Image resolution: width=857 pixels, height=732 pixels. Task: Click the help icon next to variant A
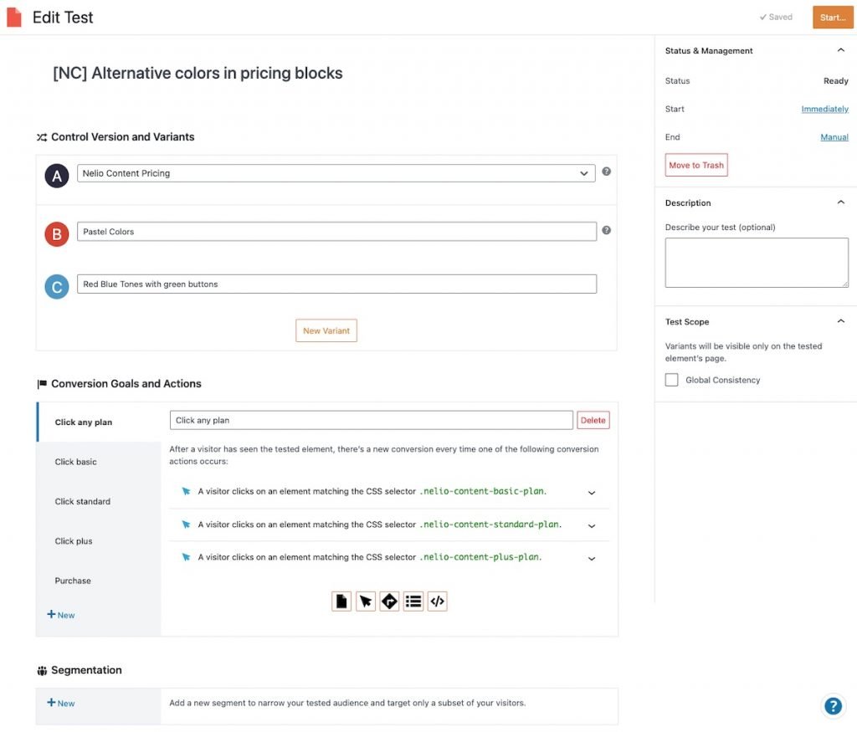tap(606, 171)
